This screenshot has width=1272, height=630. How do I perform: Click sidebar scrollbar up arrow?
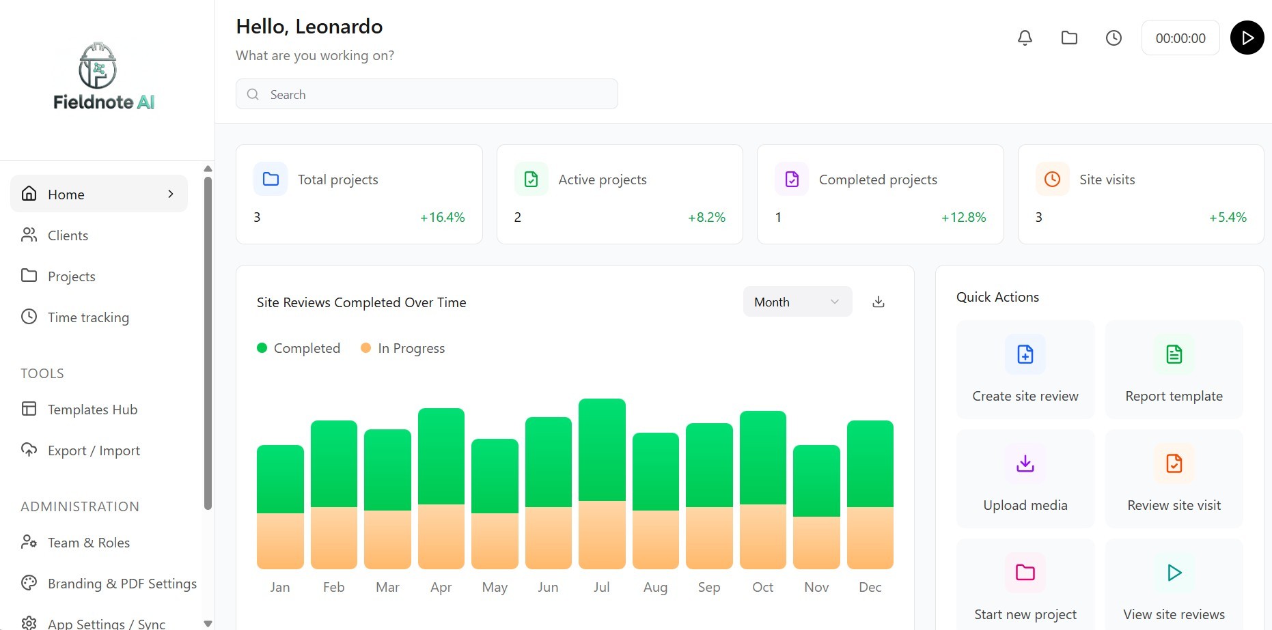coord(208,169)
